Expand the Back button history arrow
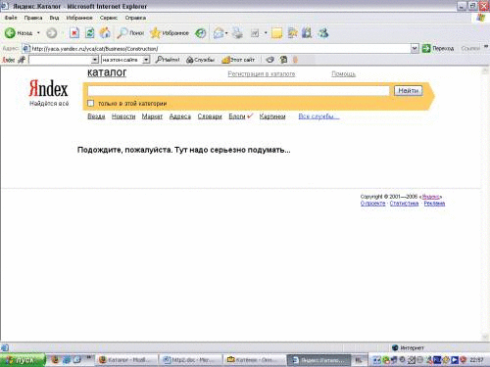Image resolution: width=490 pixels, height=367 pixels. pyautogui.click(x=38, y=33)
